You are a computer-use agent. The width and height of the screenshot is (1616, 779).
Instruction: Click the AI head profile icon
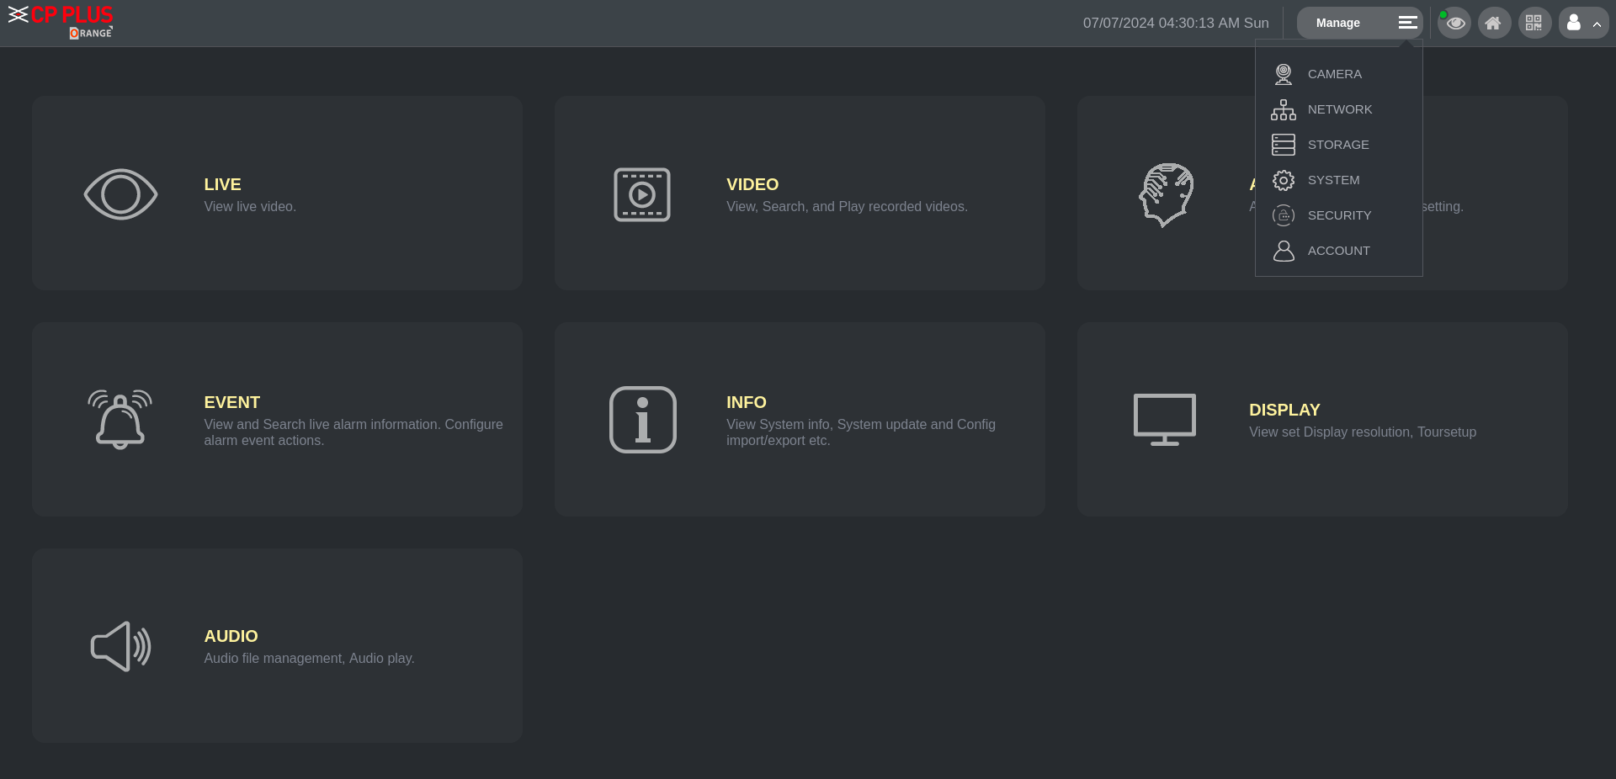point(1166,195)
